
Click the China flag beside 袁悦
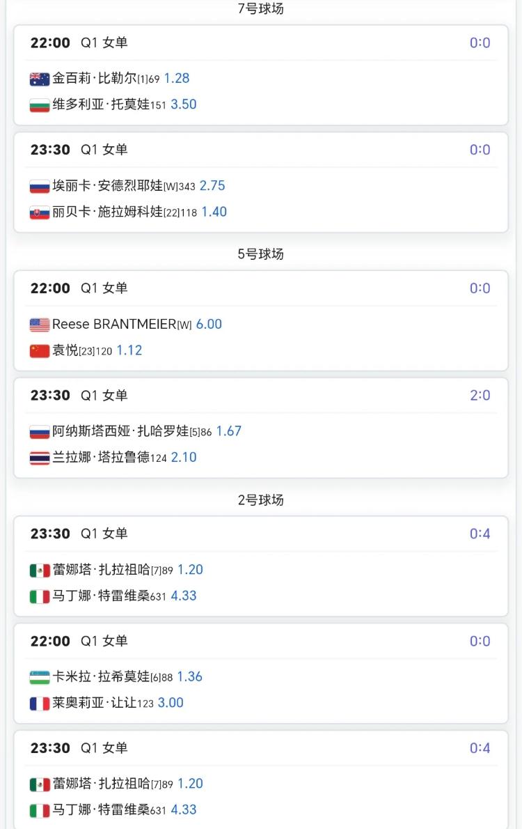[40, 351]
